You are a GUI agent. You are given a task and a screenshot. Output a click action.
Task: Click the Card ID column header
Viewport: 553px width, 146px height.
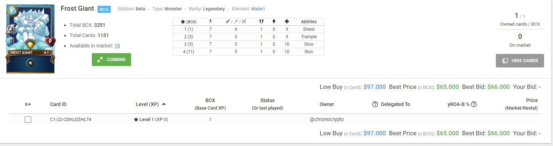click(58, 104)
